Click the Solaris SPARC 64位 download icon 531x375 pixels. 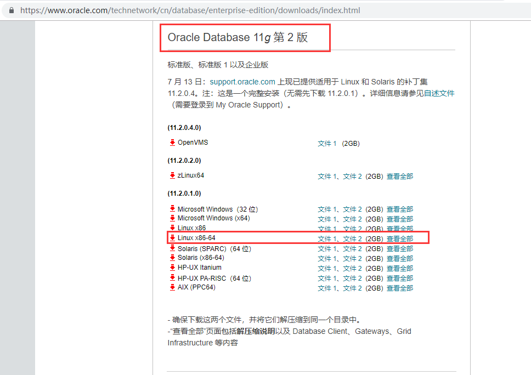tap(173, 248)
